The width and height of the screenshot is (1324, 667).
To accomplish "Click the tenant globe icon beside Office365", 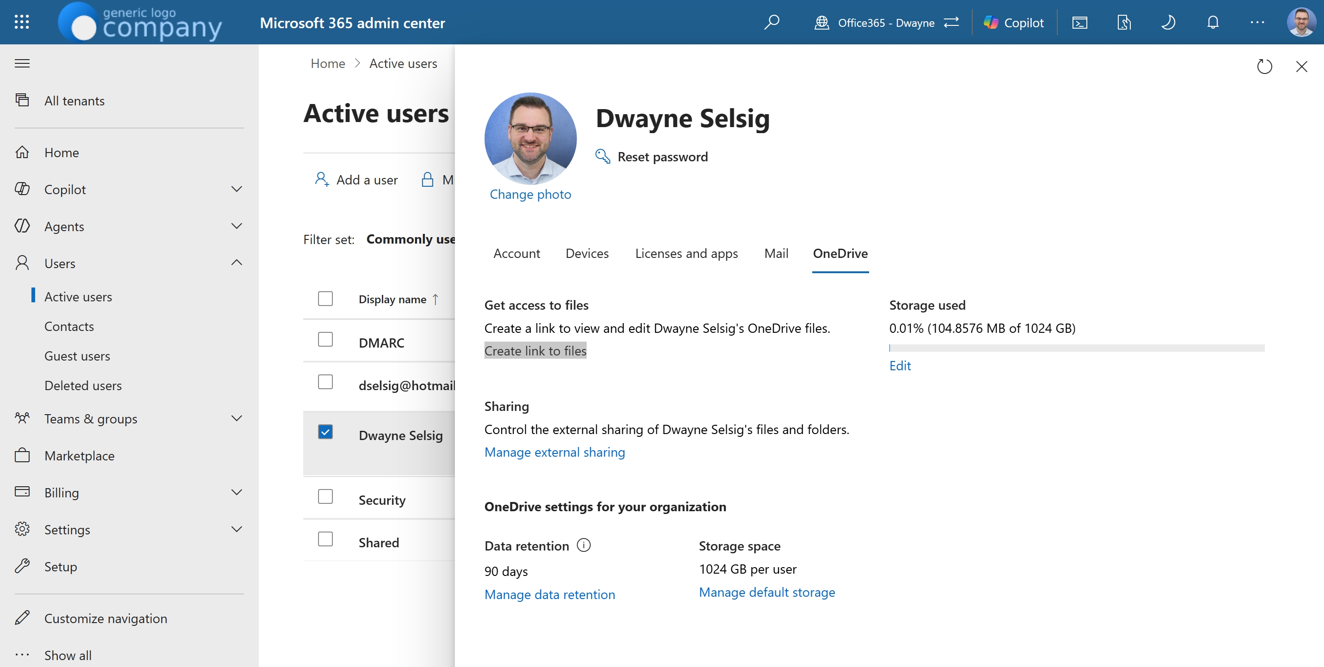I will click(x=821, y=23).
